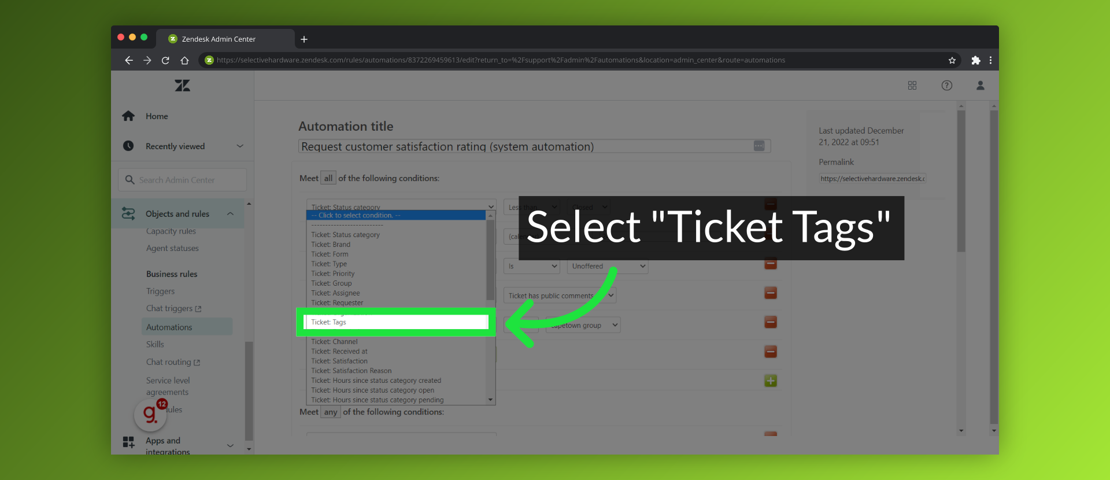Viewport: 1110px width, 480px height.
Task: Open the 'Is' operator dropdown
Action: 531,266
